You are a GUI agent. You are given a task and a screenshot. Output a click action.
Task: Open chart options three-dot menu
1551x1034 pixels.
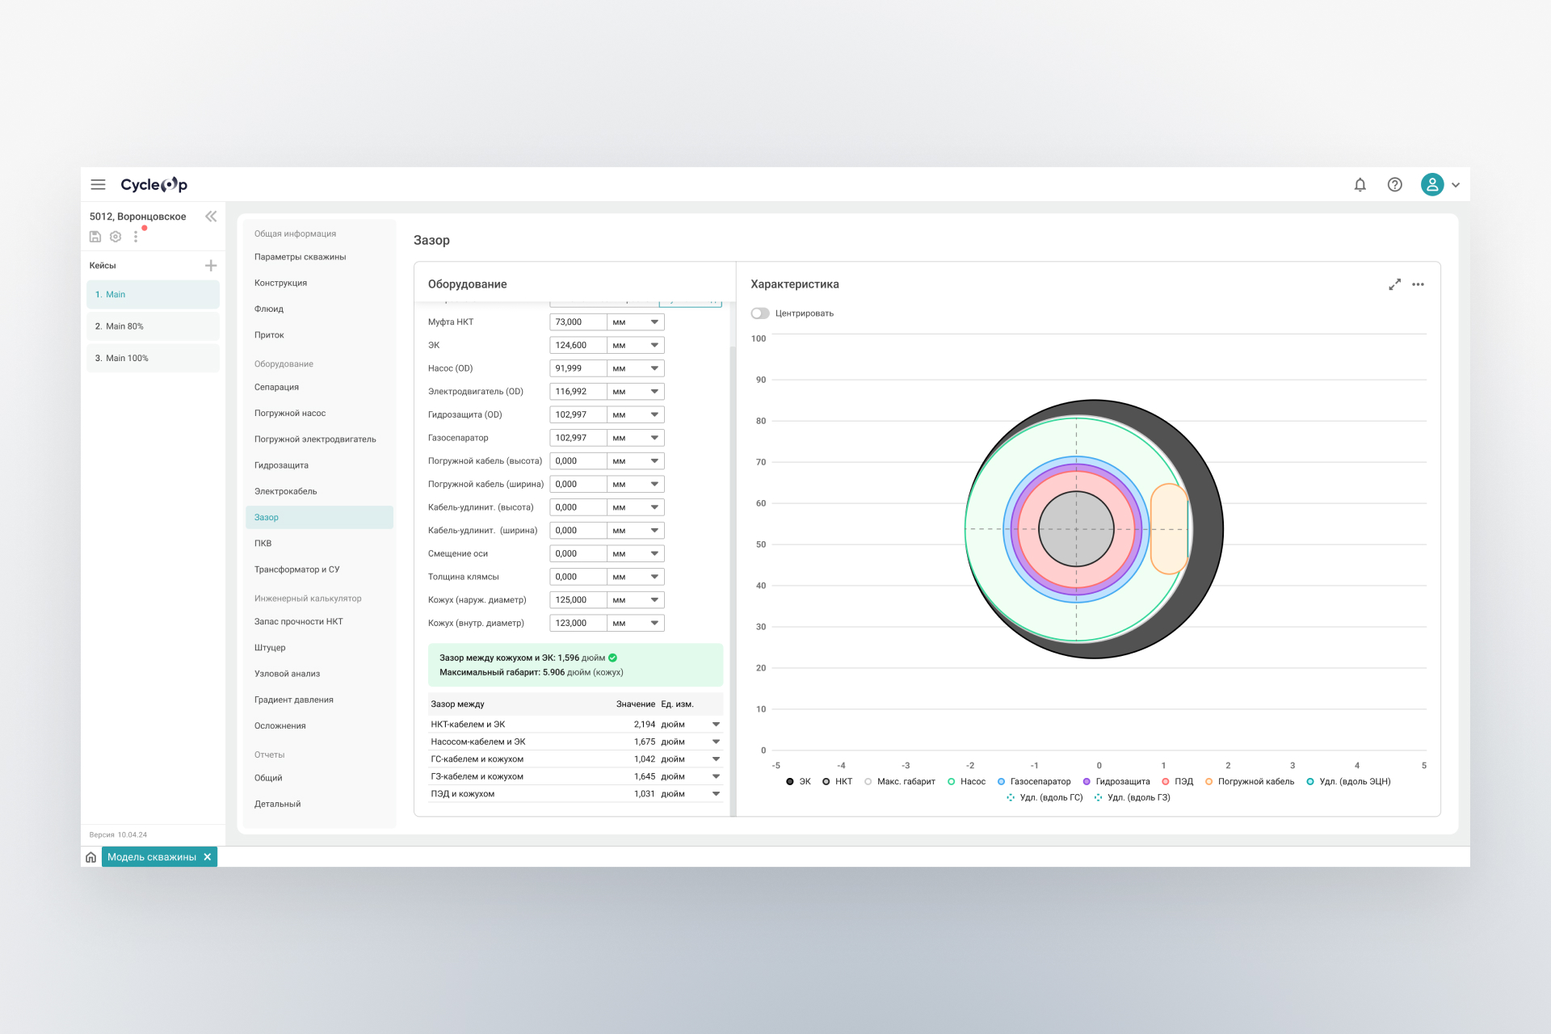1418,284
